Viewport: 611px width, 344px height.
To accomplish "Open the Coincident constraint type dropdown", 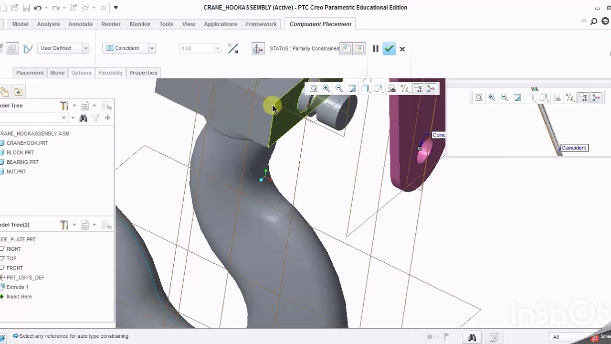I will [128, 48].
